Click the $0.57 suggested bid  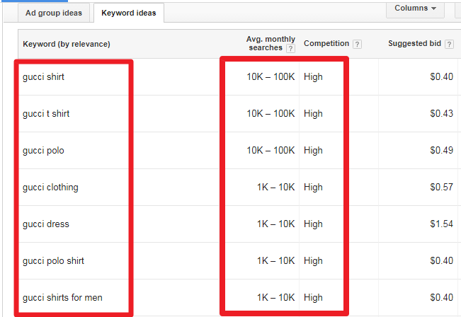click(441, 187)
